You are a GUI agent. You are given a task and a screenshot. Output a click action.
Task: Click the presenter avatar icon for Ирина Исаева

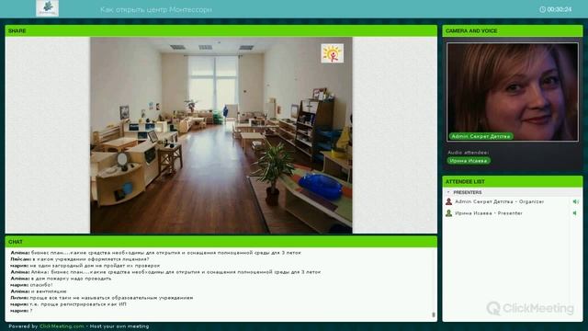pyautogui.click(x=448, y=213)
